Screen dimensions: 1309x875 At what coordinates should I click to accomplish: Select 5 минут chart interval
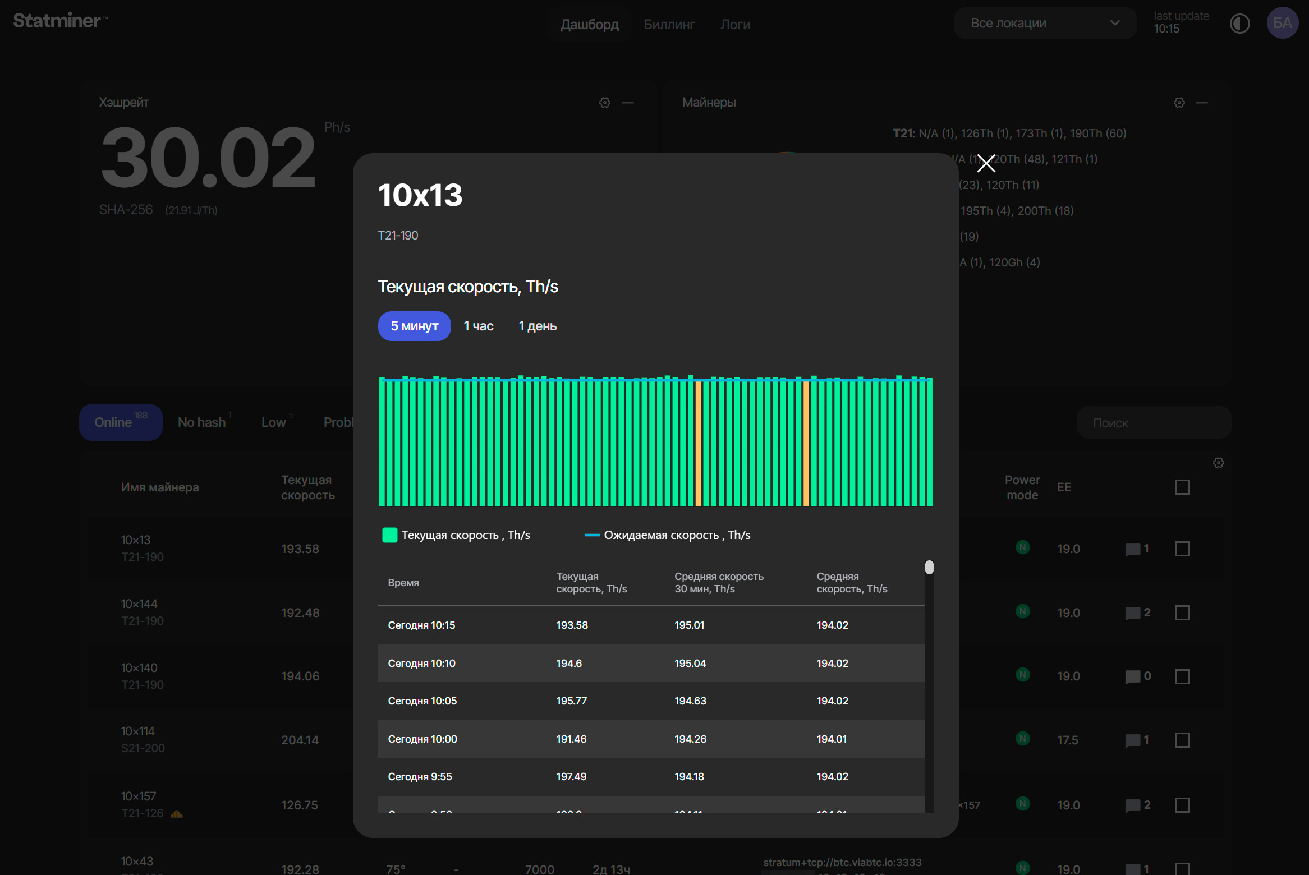[x=414, y=326]
